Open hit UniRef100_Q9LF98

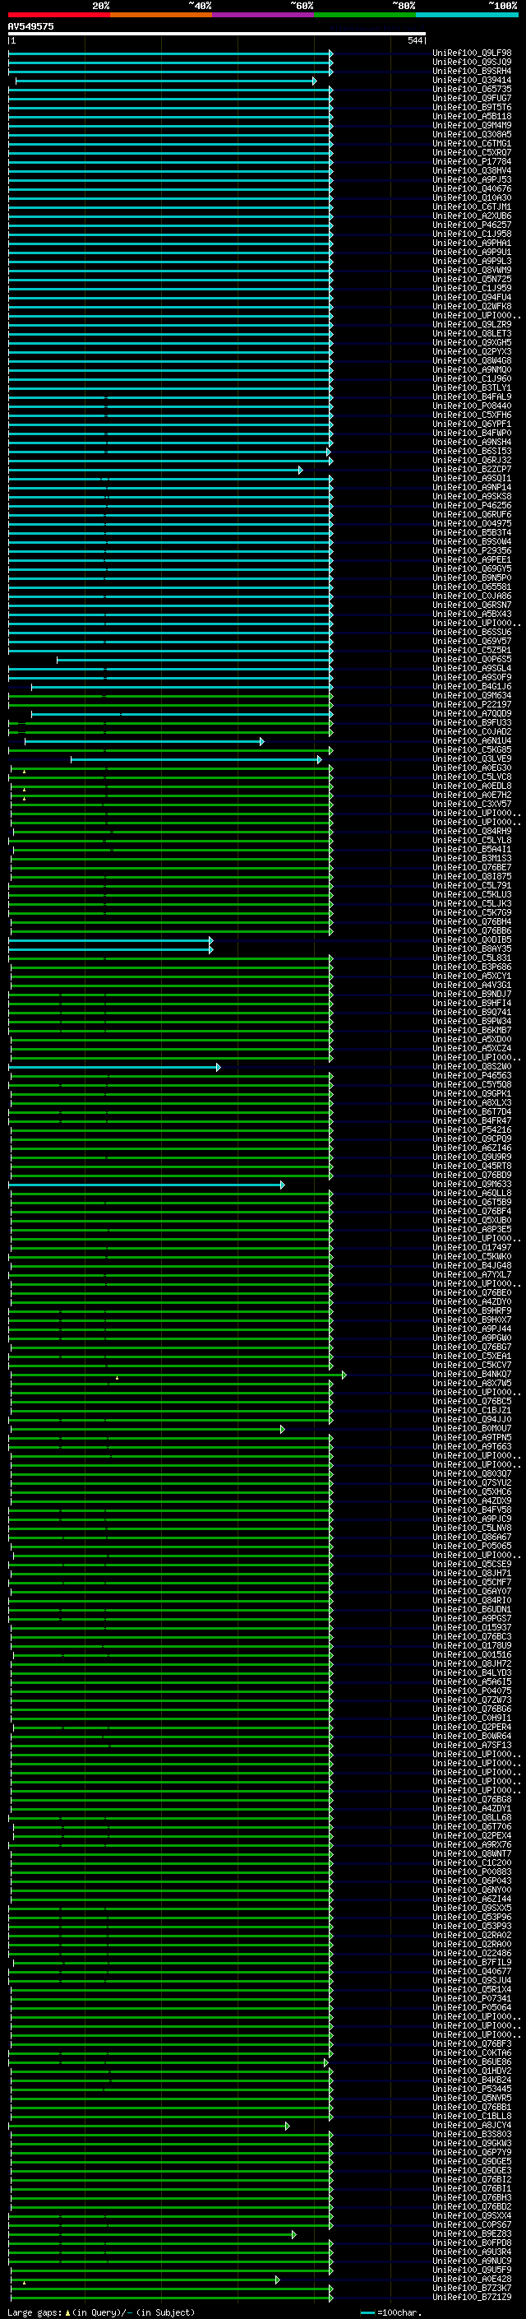click(x=471, y=53)
